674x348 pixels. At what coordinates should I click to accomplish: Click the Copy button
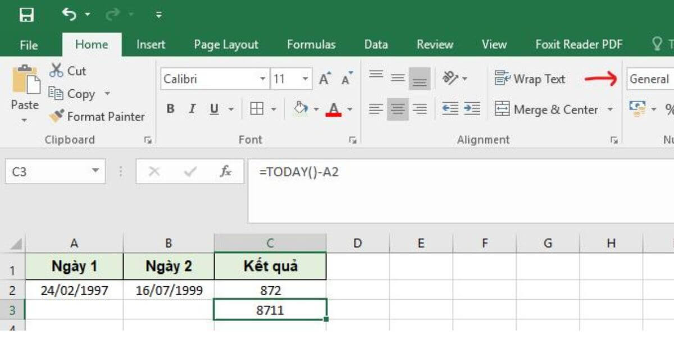pos(72,94)
